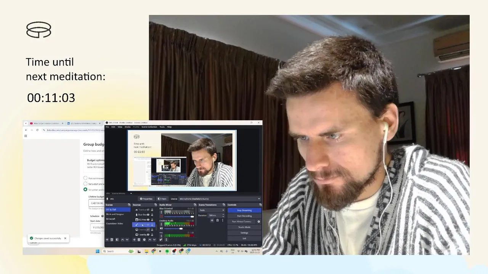Click Stop Streaming button

coord(244,210)
